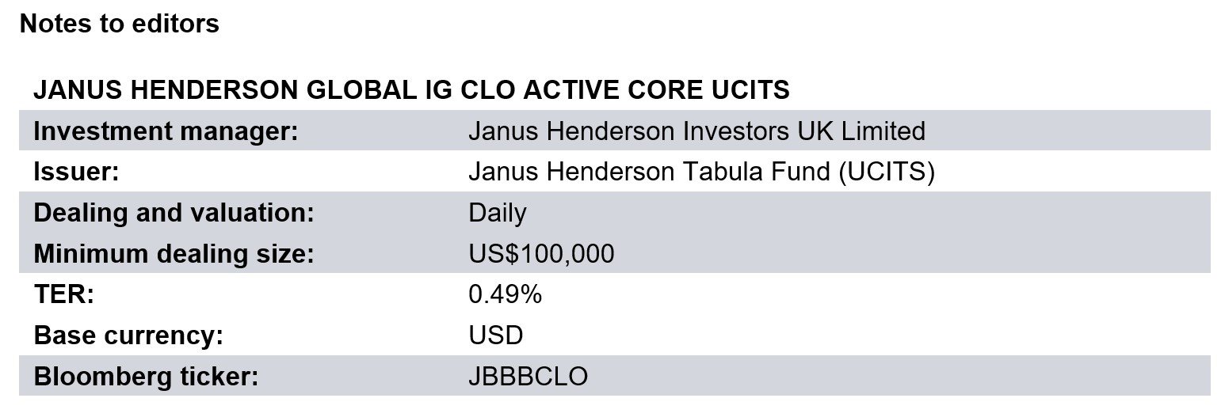Click the word "(UCITS)" in the issuer value
The height and width of the screenshot is (417, 1225).
click(x=886, y=172)
